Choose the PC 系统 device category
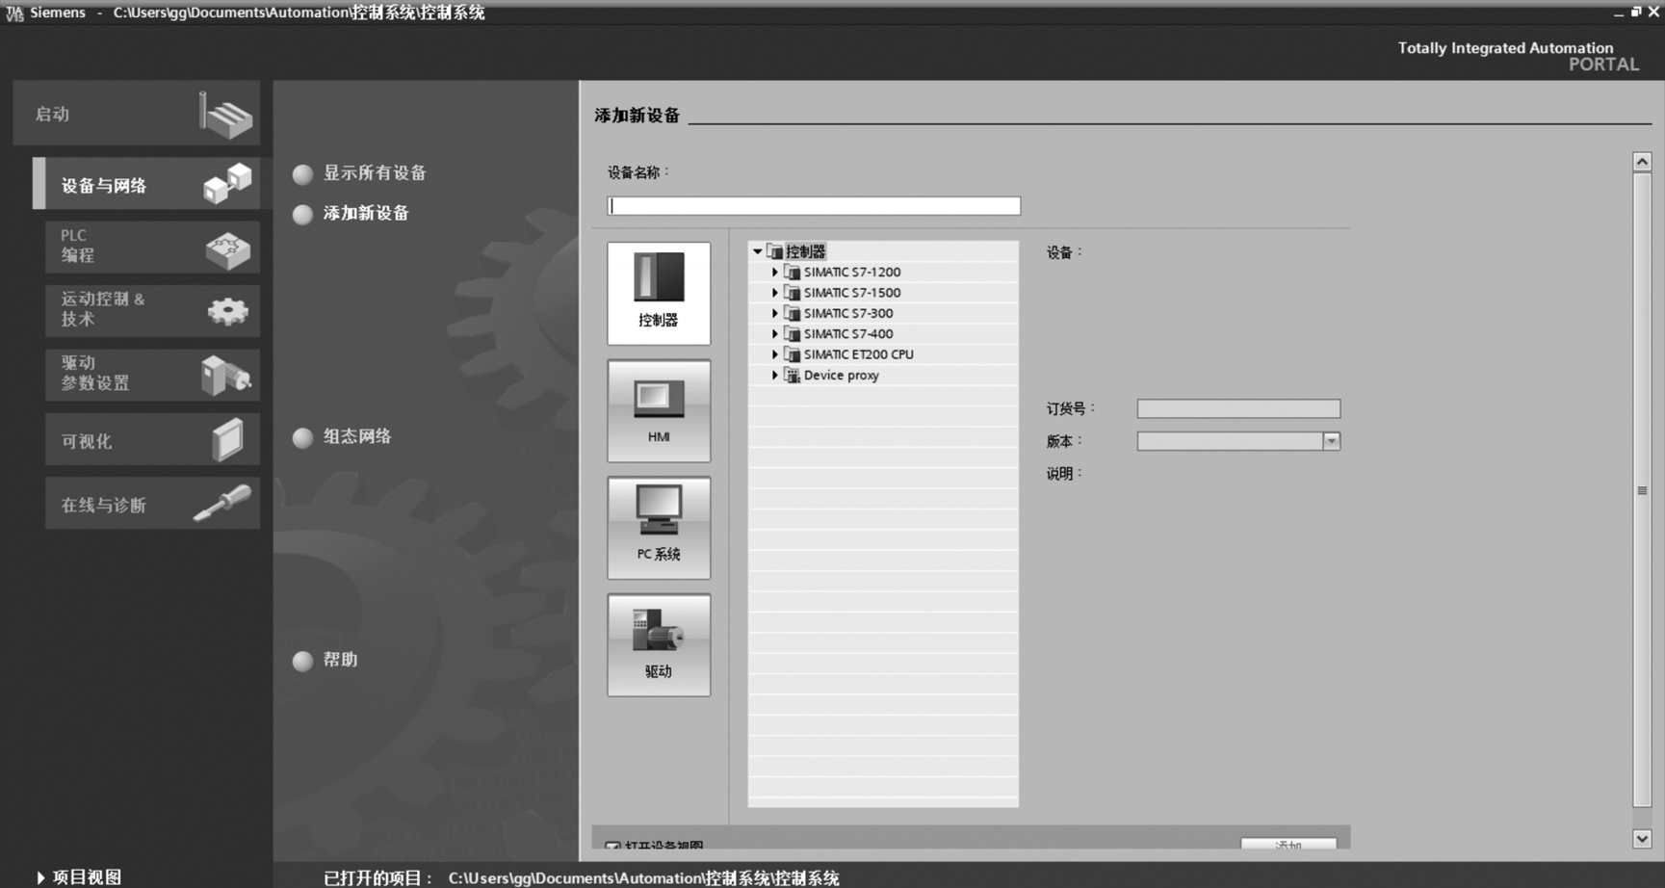This screenshot has height=888, width=1665. pos(659,528)
